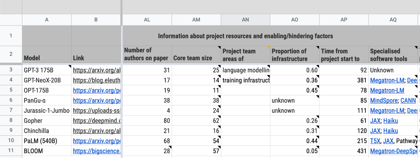This screenshot has width=420, height=158.
Task: Select Chinchilla's 0.31 infrastructure proportion cell
Action: 295,131
